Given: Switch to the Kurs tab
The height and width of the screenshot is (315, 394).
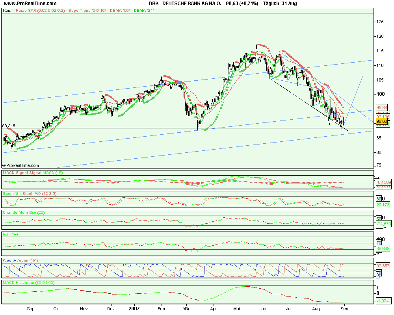Looking at the screenshot, I should (7, 11).
